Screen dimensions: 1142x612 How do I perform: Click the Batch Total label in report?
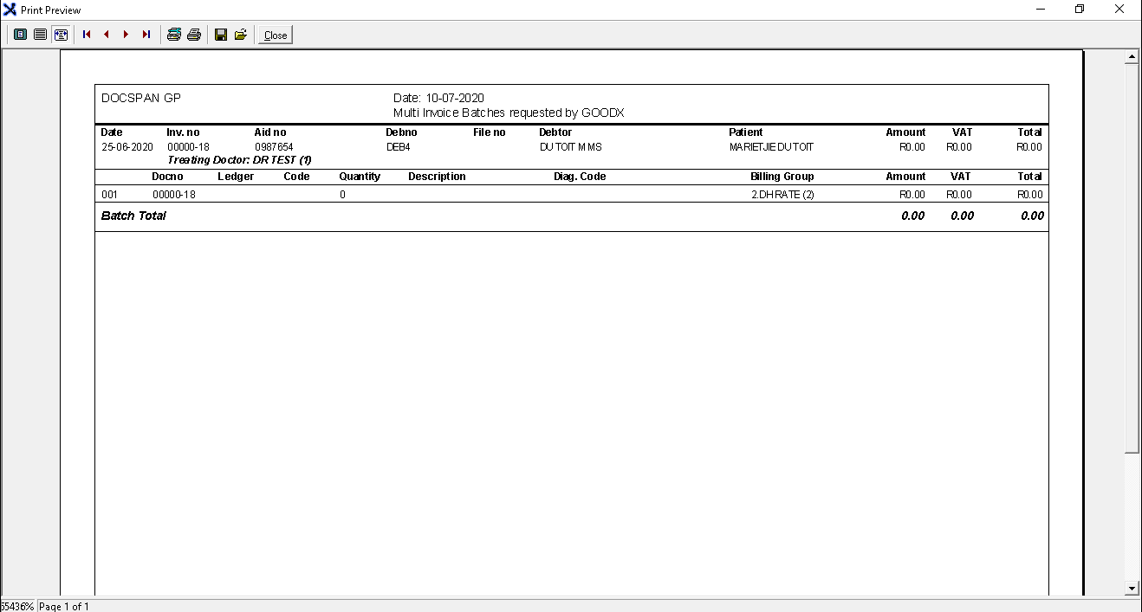click(x=133, y=216)
